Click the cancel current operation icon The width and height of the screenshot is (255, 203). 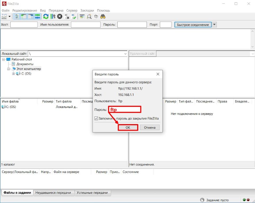tap(60, 17)
